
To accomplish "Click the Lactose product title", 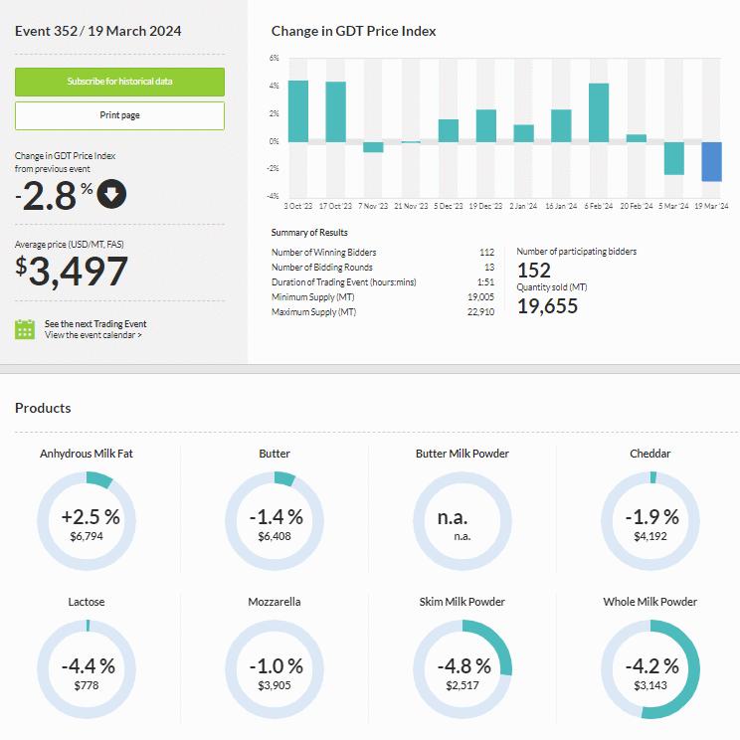I will (87, 602).
